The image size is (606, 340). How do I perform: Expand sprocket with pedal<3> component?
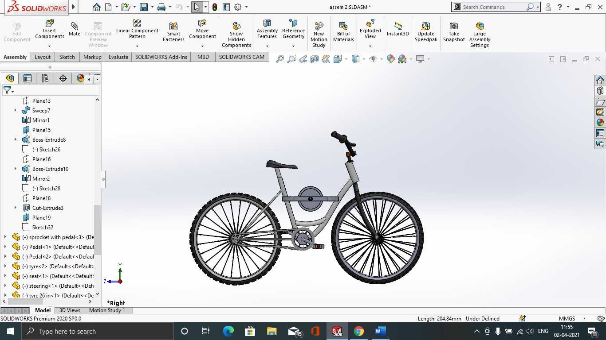tap(5, 237)
